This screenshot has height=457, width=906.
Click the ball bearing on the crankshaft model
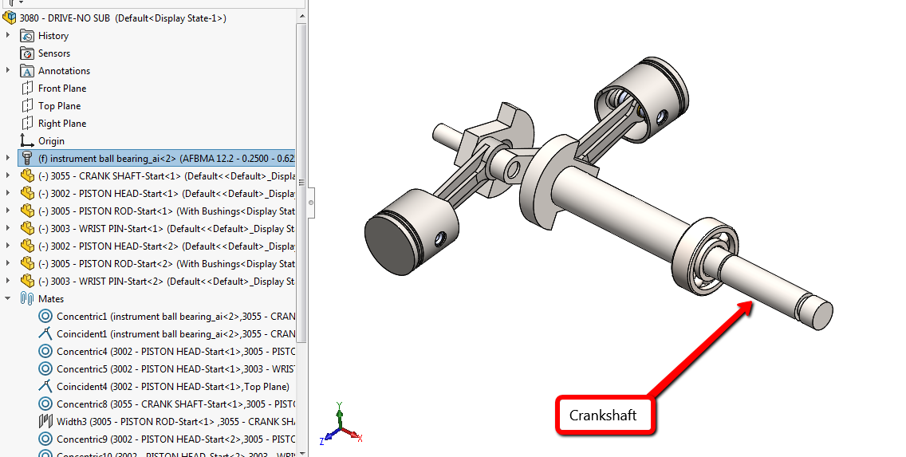point(705,257)
